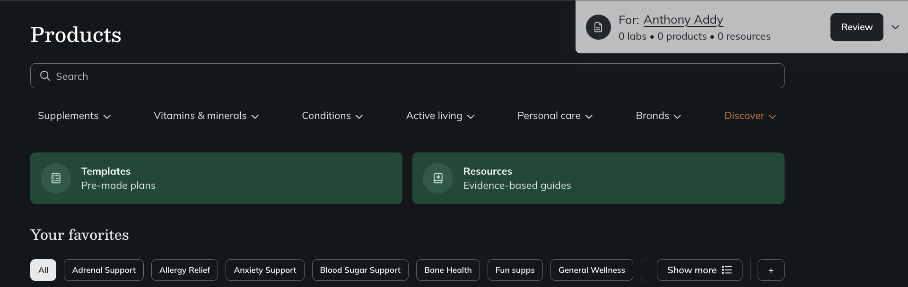Filter favorites by Adrenal Support

pyautogui.click(x=104, y=270)
